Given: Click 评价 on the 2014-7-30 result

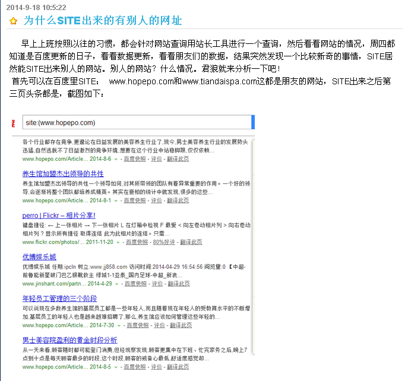Looking at the screenshot, I should click(159, 325).
